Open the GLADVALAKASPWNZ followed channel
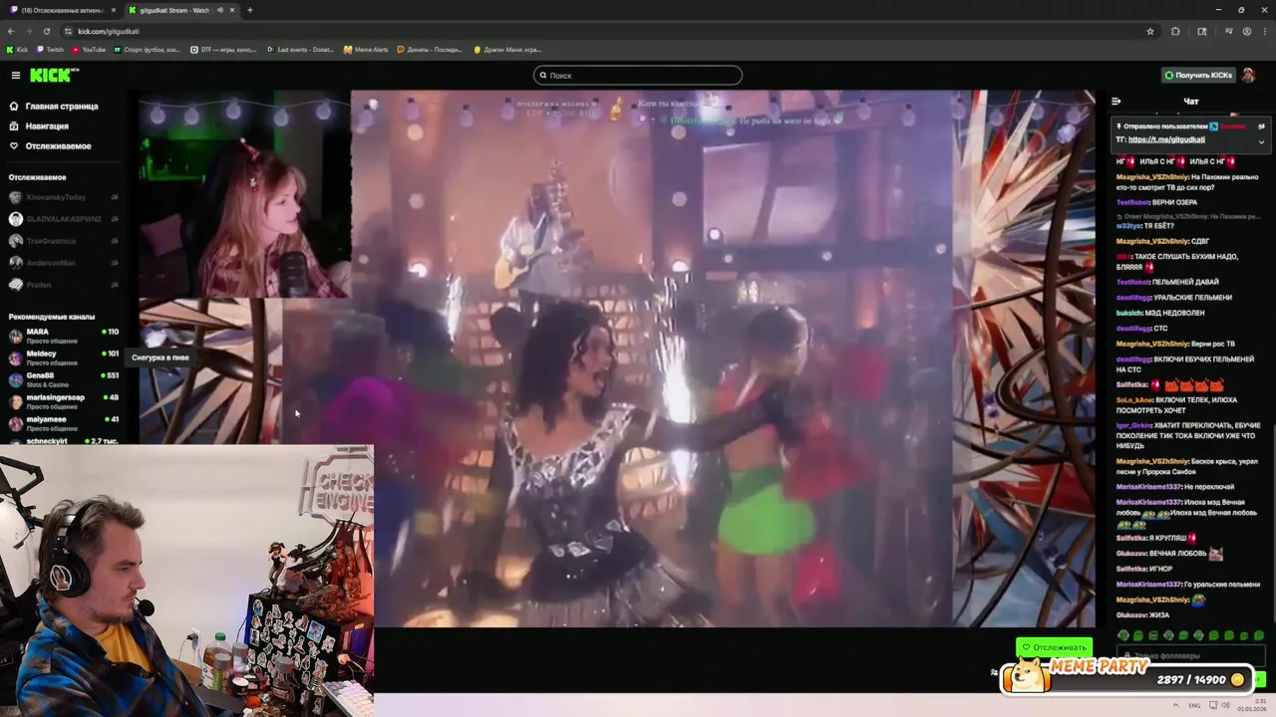The image size is (1276, 717). 63,219
